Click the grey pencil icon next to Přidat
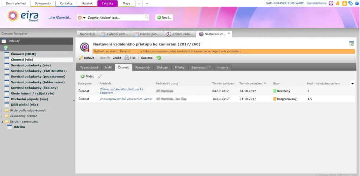This screenshot has width=360, height=176. tap(100, 76)
